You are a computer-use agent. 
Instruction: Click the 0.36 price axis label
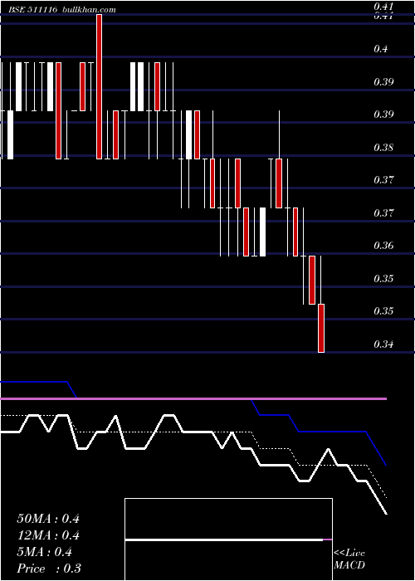pyautogui.click(x=383, y=246)
